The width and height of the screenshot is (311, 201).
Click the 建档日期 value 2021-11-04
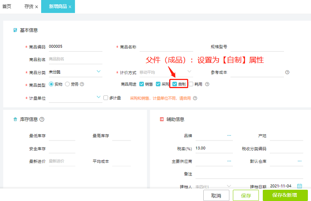[x=281, y=186]
